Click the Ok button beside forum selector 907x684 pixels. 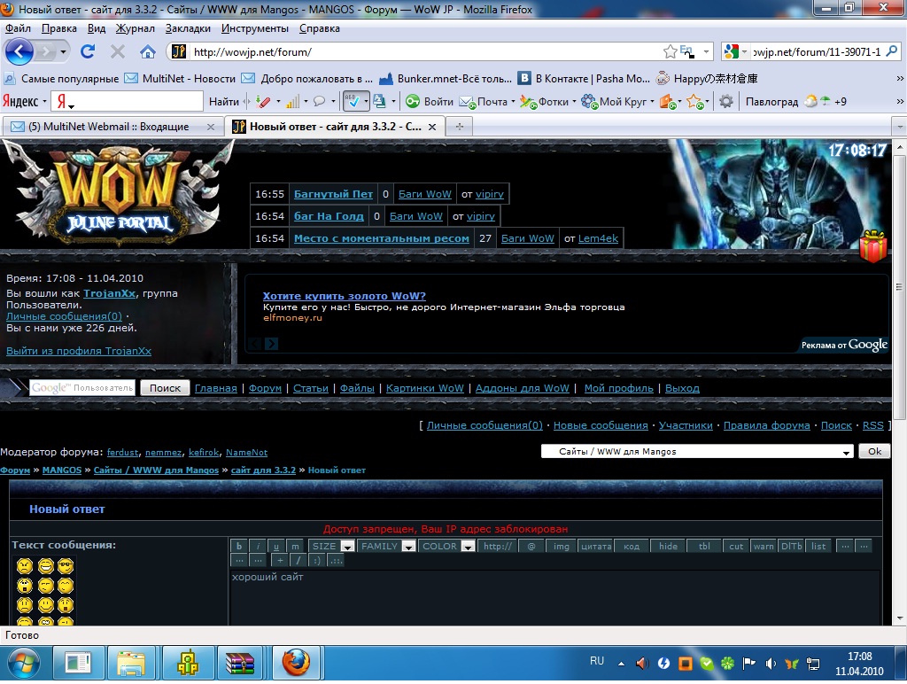(874, 451)
